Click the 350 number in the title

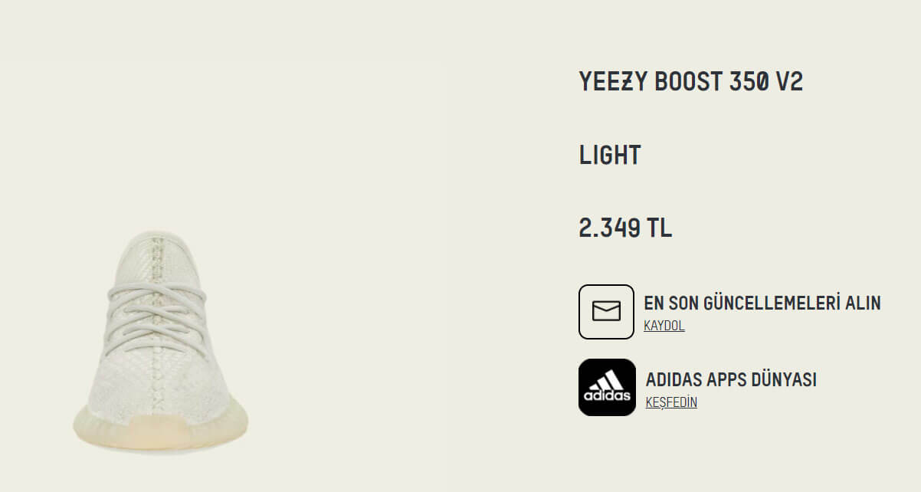(x=748, y=81)
